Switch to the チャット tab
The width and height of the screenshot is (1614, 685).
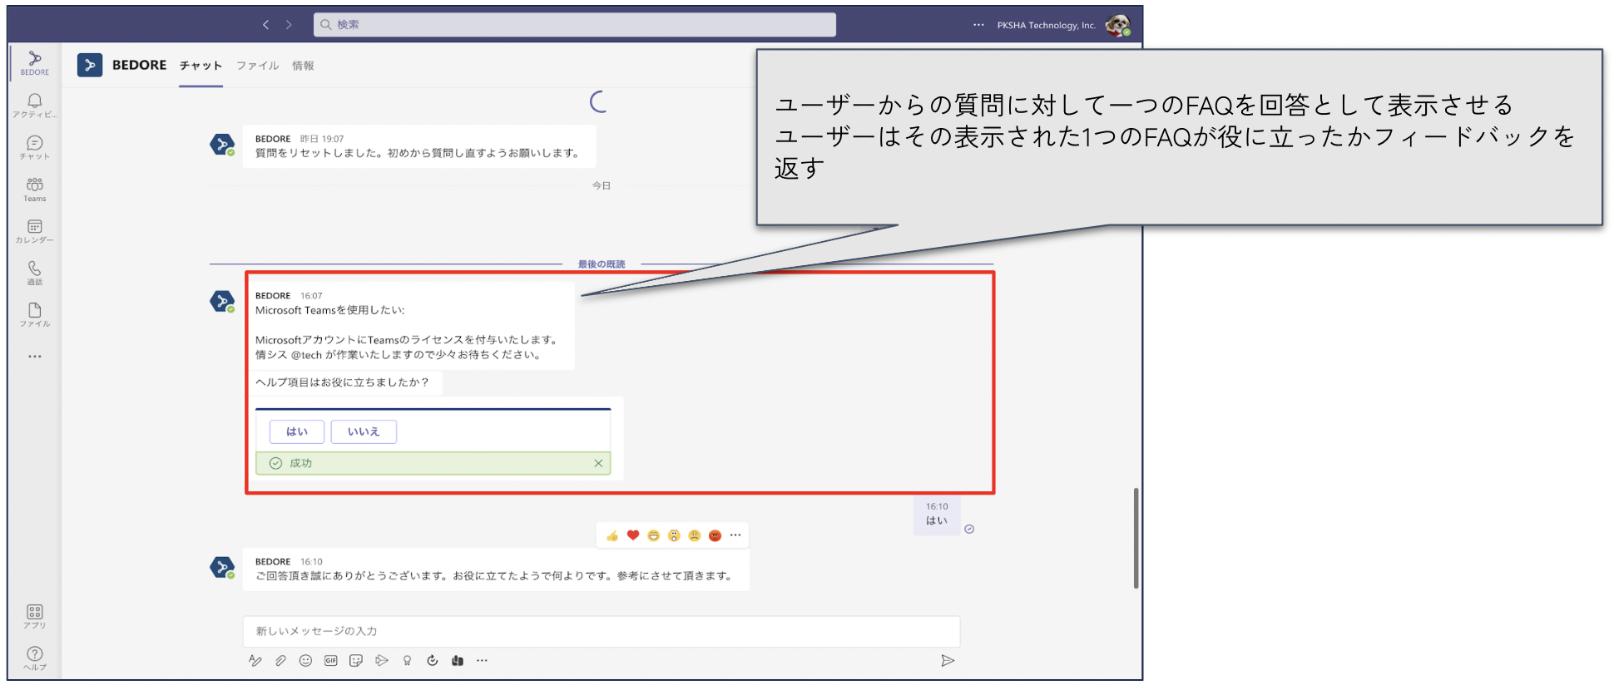(201, 66)
